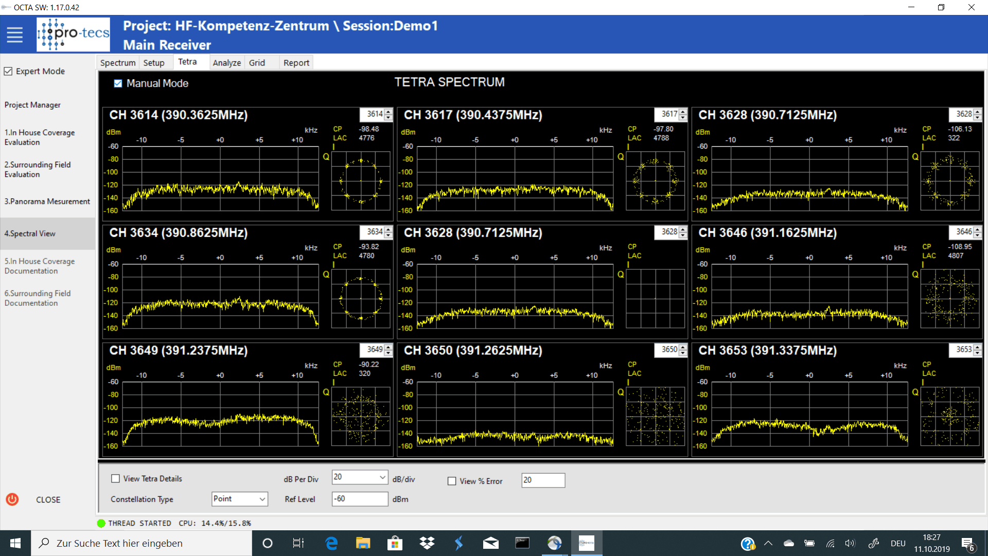
Task: Open Dropbox icon in taskbar
Action: 427,543
